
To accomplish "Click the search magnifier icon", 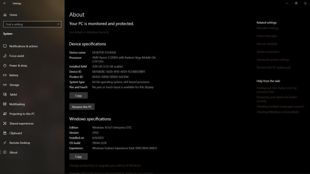I will click(x=58, y=24).
